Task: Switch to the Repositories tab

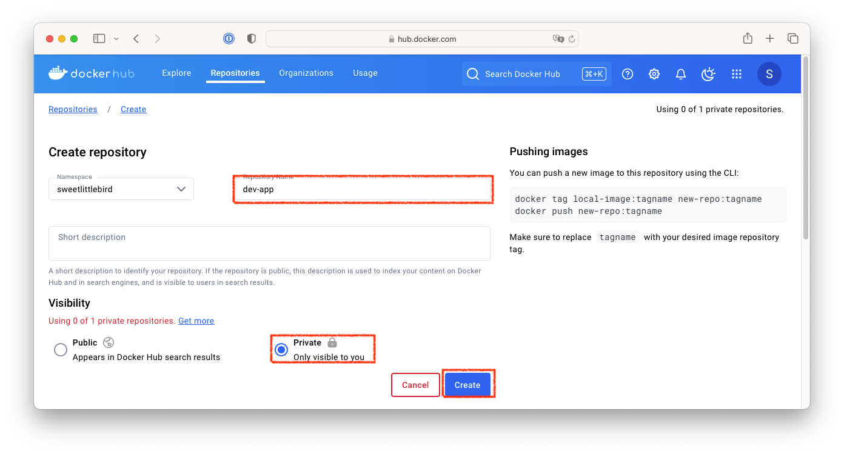Action: [x=235, y=73]
